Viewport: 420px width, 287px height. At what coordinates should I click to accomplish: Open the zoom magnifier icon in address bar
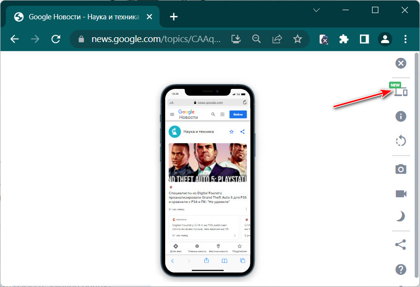pos(256,39)
